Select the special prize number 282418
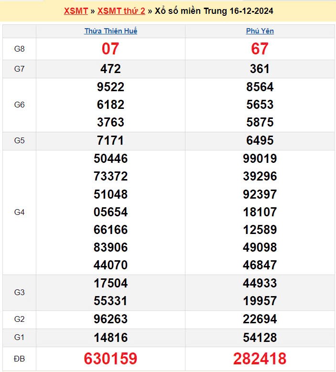The image size is (336, 372). point(260,358)
